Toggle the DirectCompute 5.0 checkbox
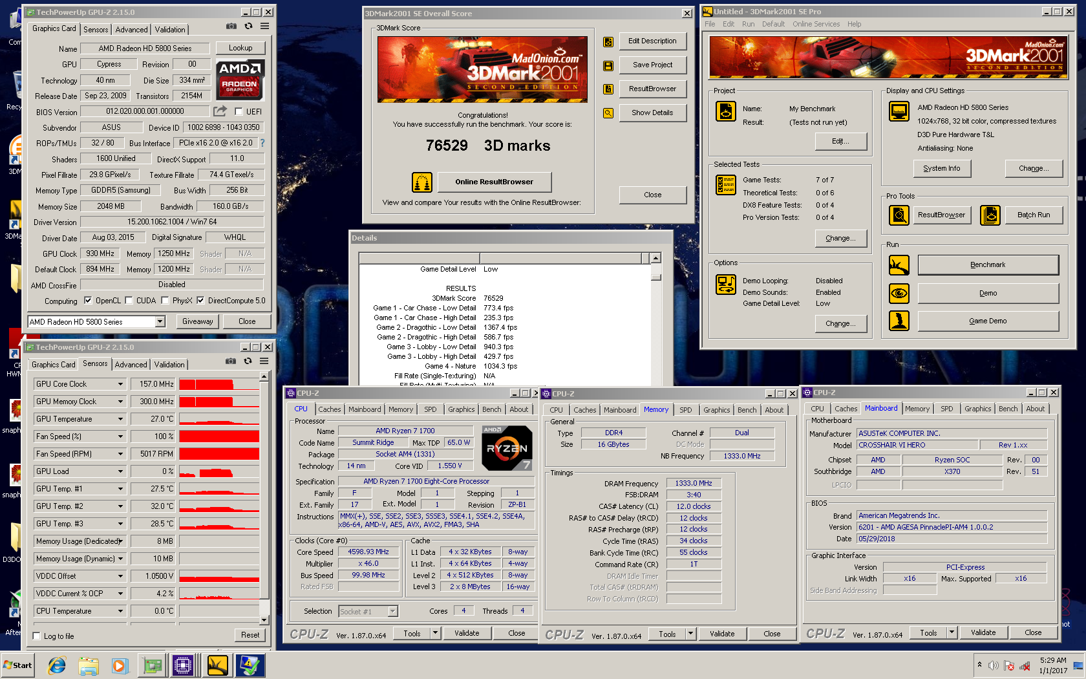The height and width of the screenshot is (679, 1086). (200, 301)
